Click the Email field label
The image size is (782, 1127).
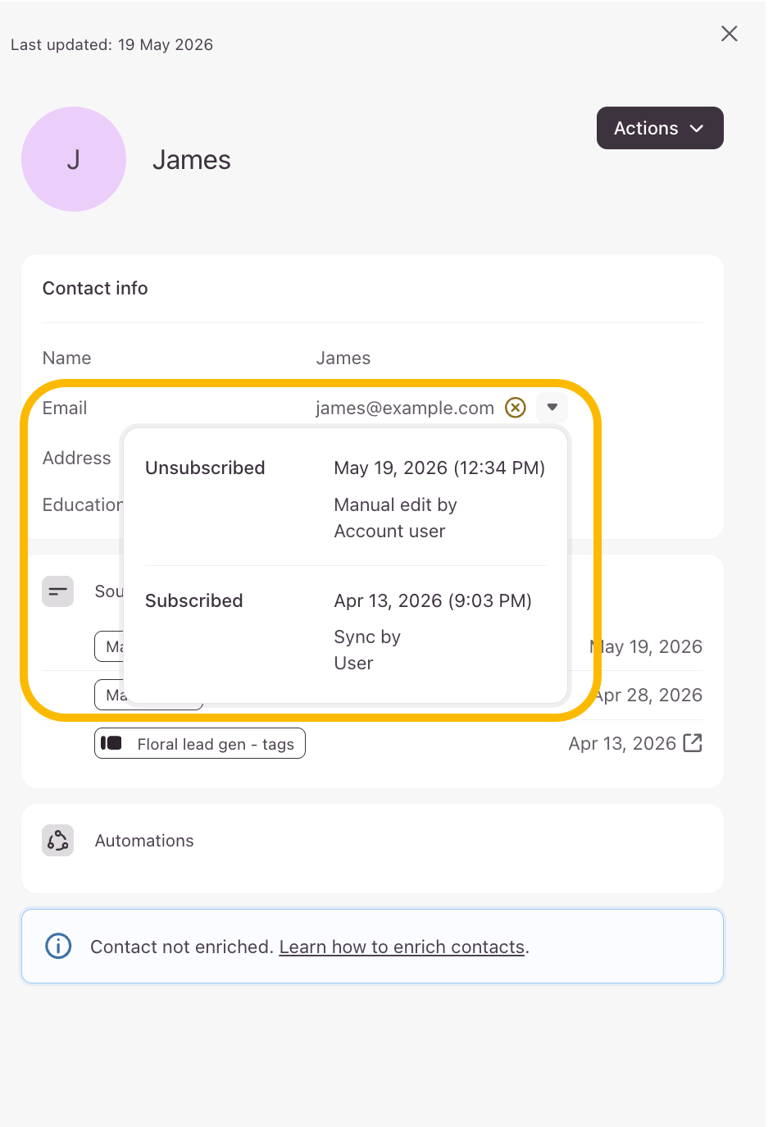click(65, 408)
